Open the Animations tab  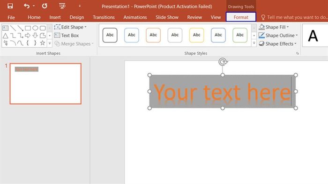(135, 17)
